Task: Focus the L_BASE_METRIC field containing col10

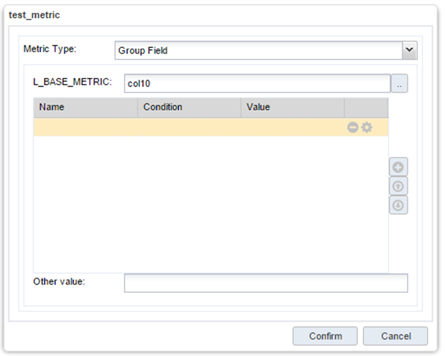Action: coord(257,84)
